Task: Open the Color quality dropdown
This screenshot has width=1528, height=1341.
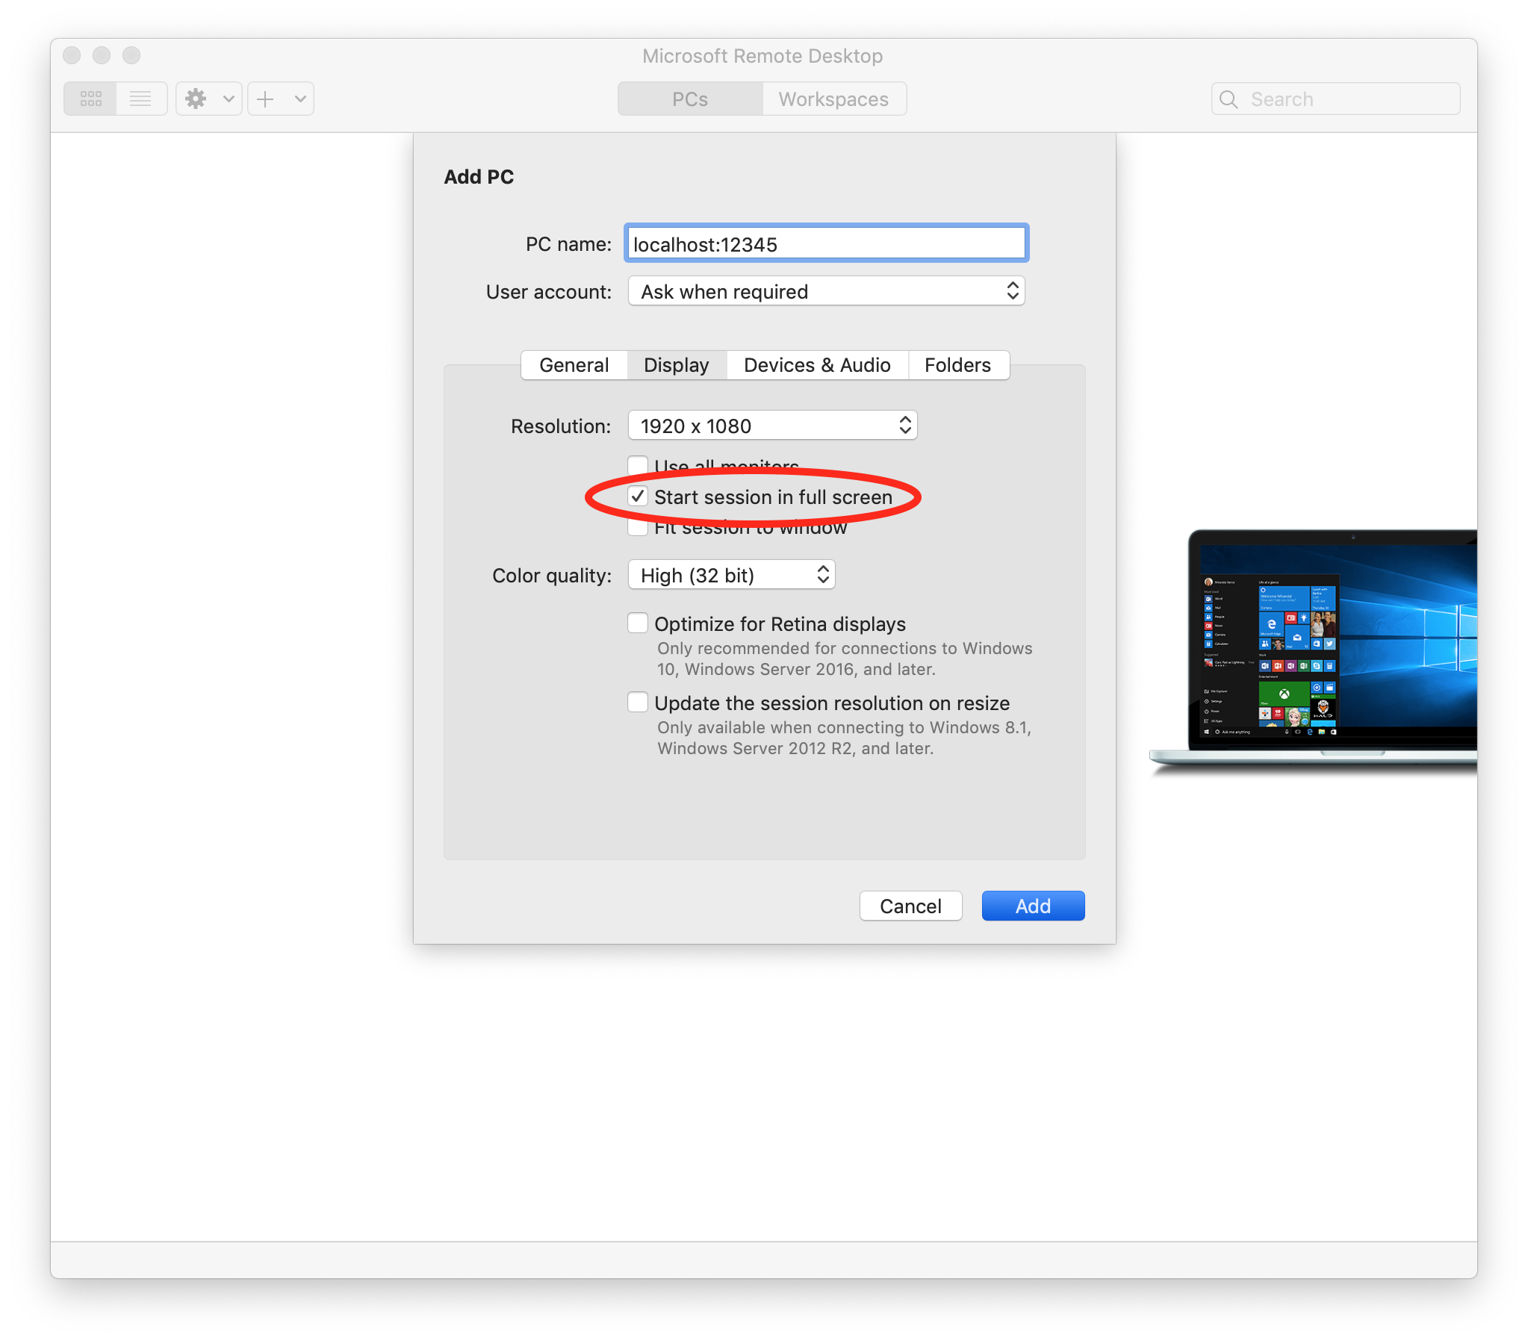Action: [x=731, y=575]
